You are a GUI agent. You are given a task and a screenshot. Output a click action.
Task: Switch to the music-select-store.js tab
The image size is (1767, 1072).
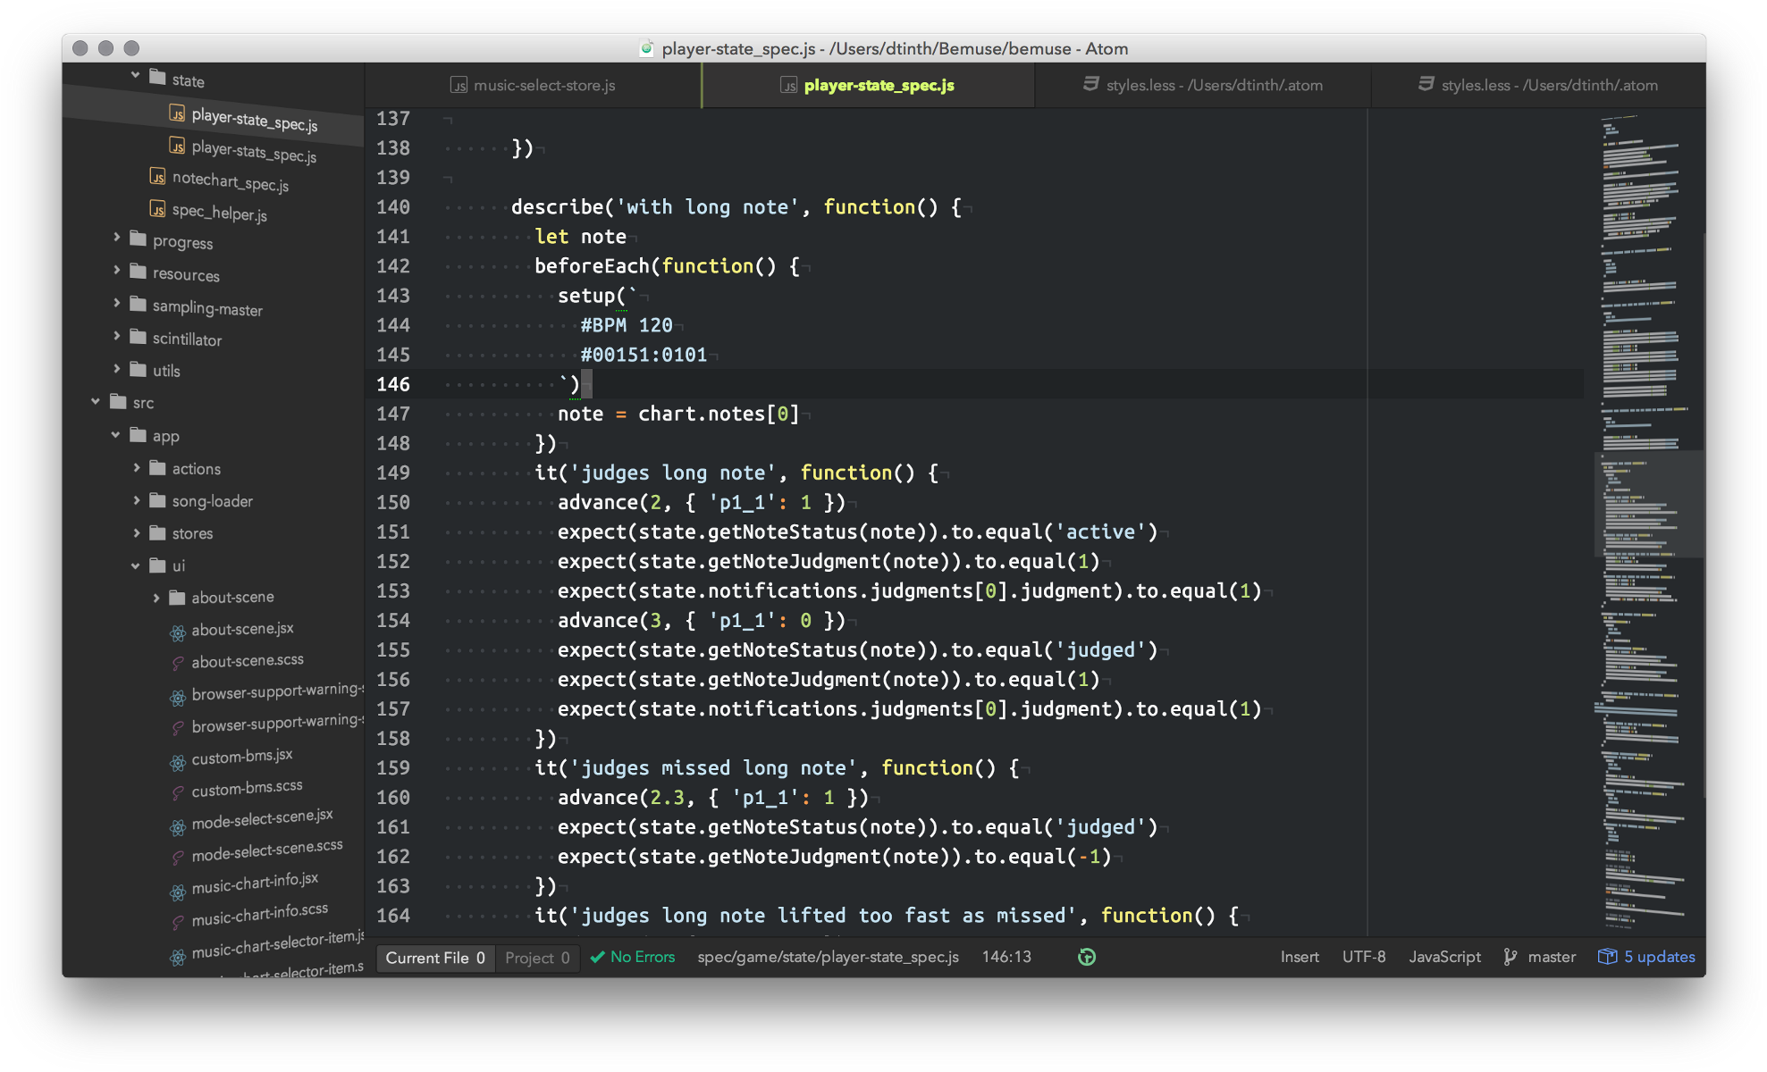534,86
